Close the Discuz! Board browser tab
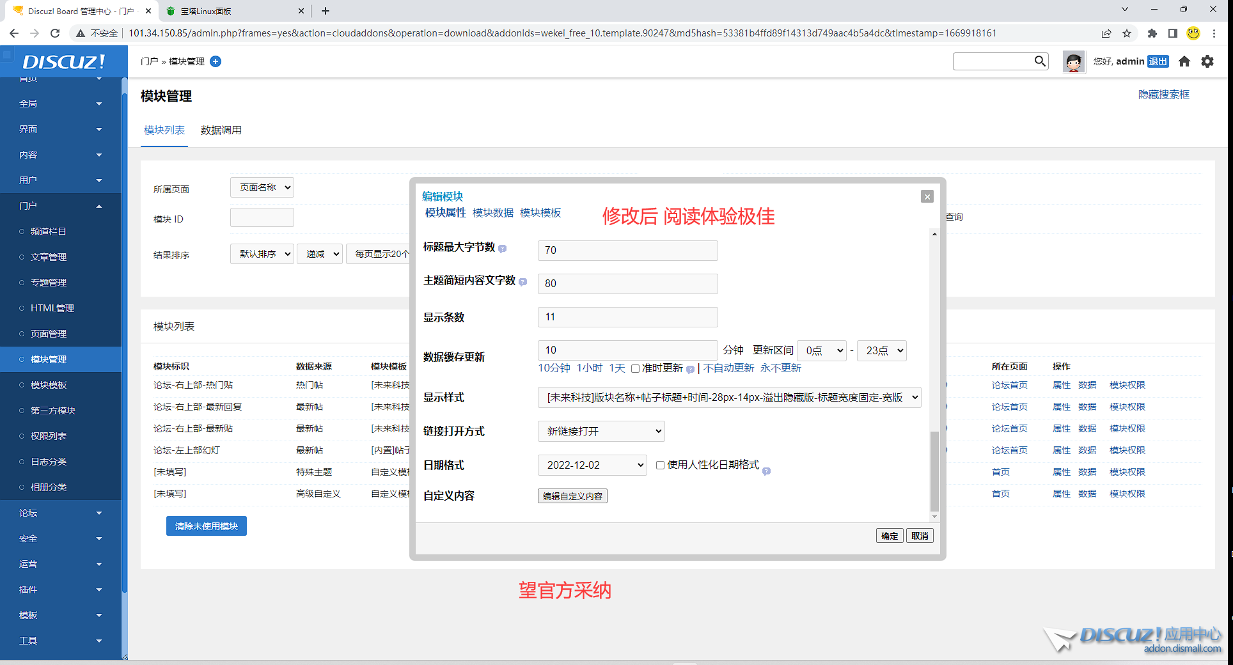The height and width of the screenshot is (665, 1233). (148, 11)
